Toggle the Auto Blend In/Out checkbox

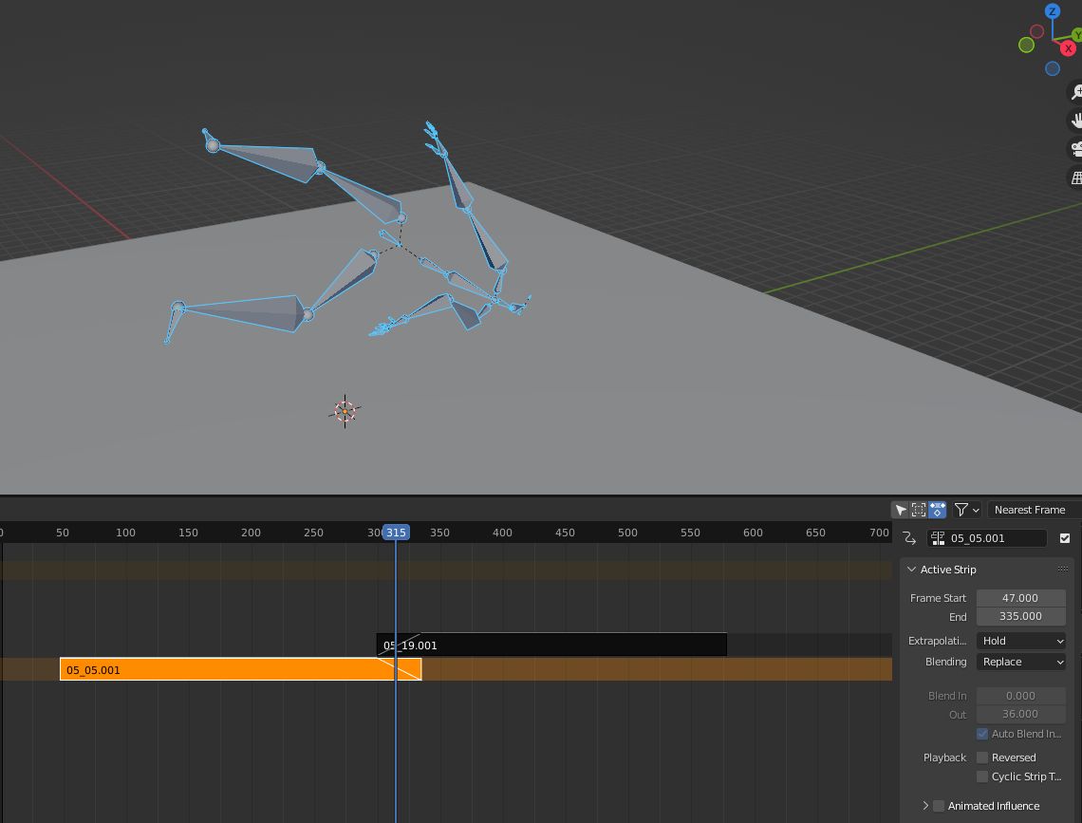click(x=982, y=734)
